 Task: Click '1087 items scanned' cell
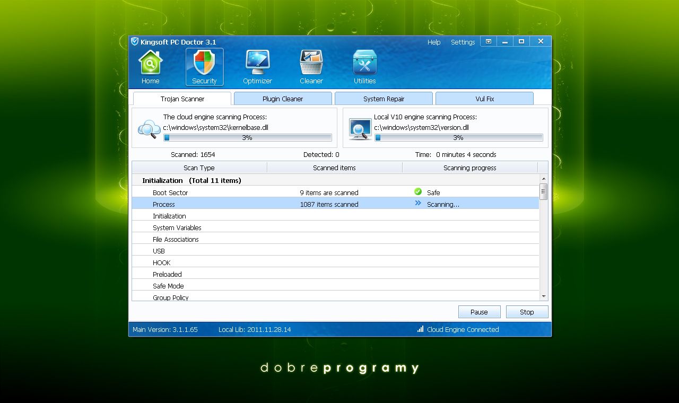click(329, 204)
